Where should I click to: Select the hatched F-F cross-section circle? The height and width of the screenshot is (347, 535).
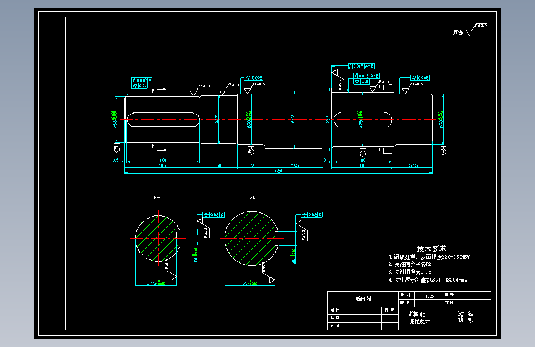click(x=157, y=239)
